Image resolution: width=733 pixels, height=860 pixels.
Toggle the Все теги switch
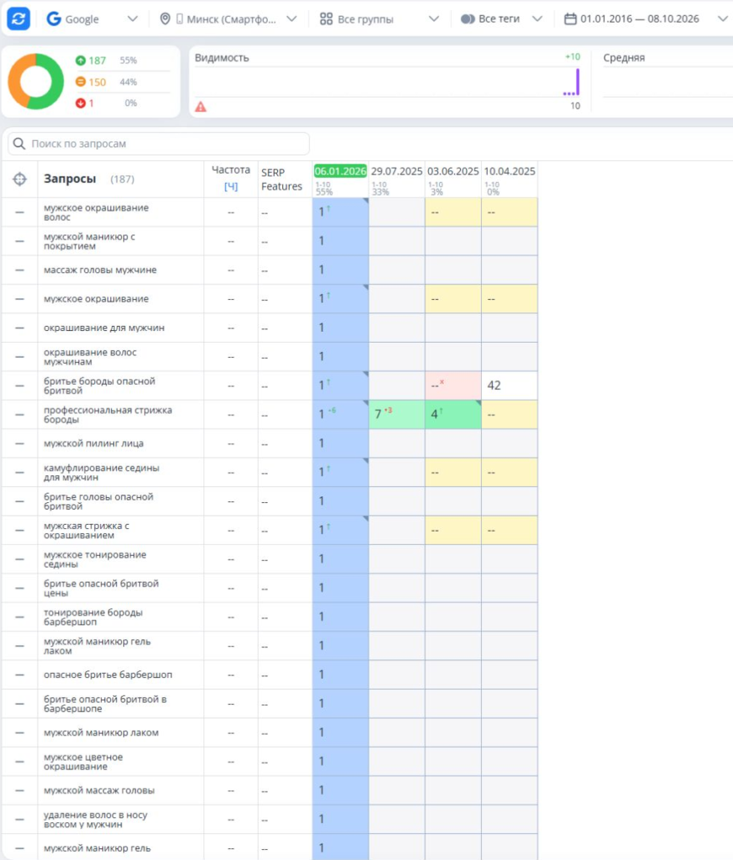click(468, 19)
